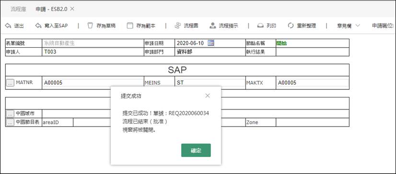
Task: Click the Zone label cell
Action: pos(261,122)
